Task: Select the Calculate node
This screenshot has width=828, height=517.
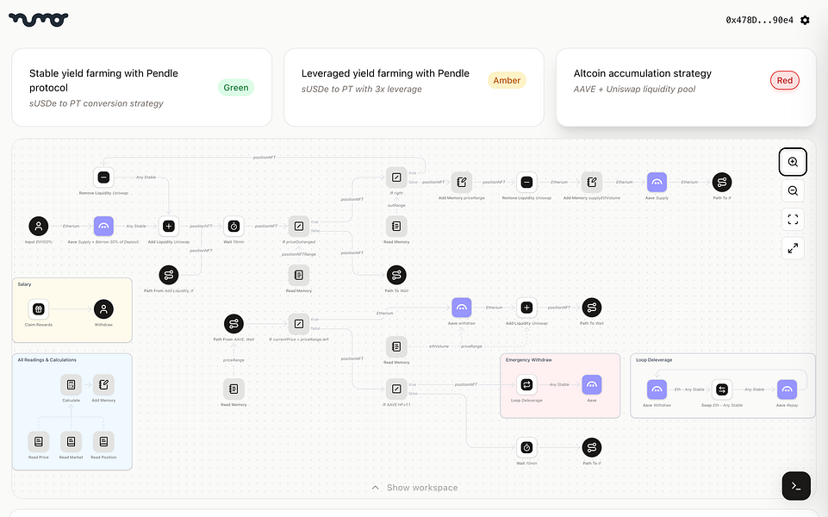Action: (x=71, y=384)
